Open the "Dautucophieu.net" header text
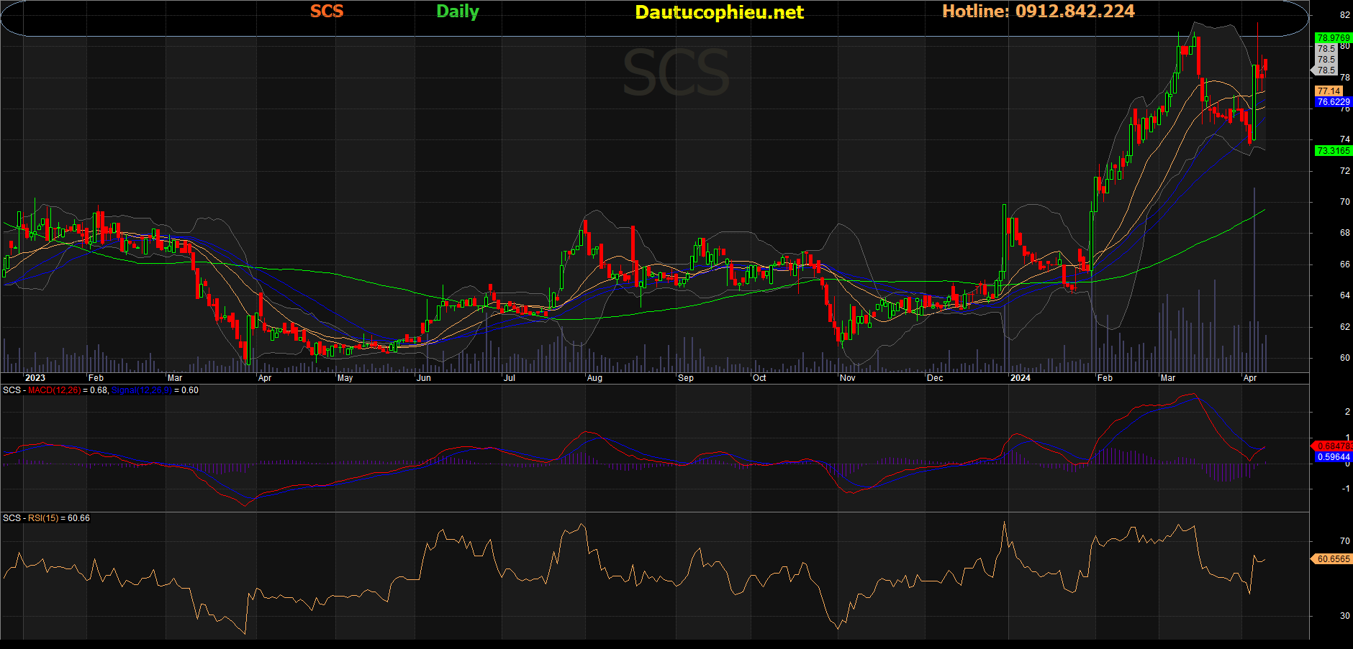The width and height of the screenshot is (1353, 649). [x=720, y=12]
